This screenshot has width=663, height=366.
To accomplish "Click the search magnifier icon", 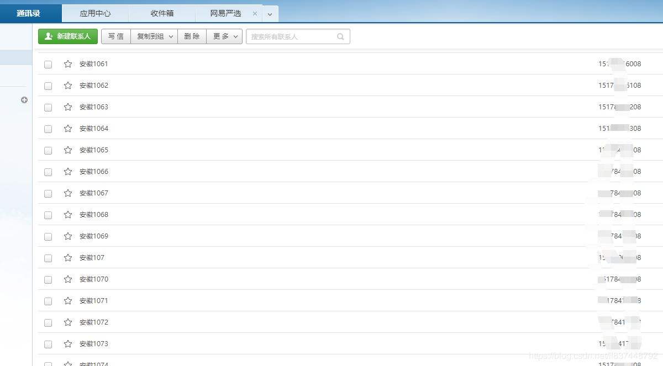I will [340, 36].
